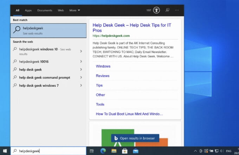Open Task View from the taskbar

coord(92,151)
